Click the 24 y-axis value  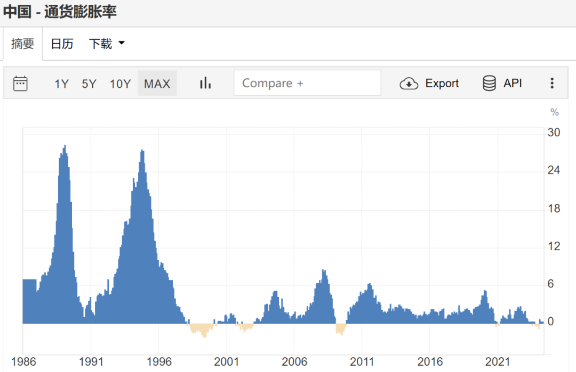(554, 170)
